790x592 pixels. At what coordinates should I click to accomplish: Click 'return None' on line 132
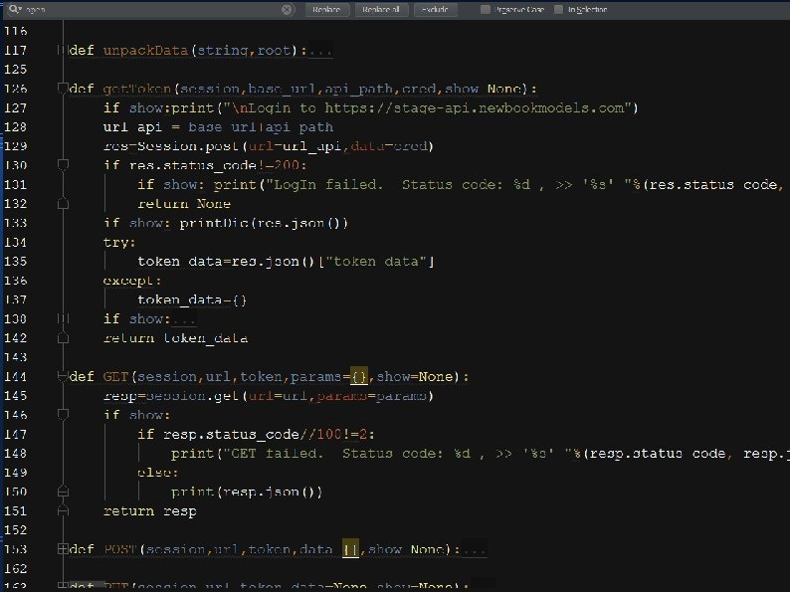click(184, 204)
